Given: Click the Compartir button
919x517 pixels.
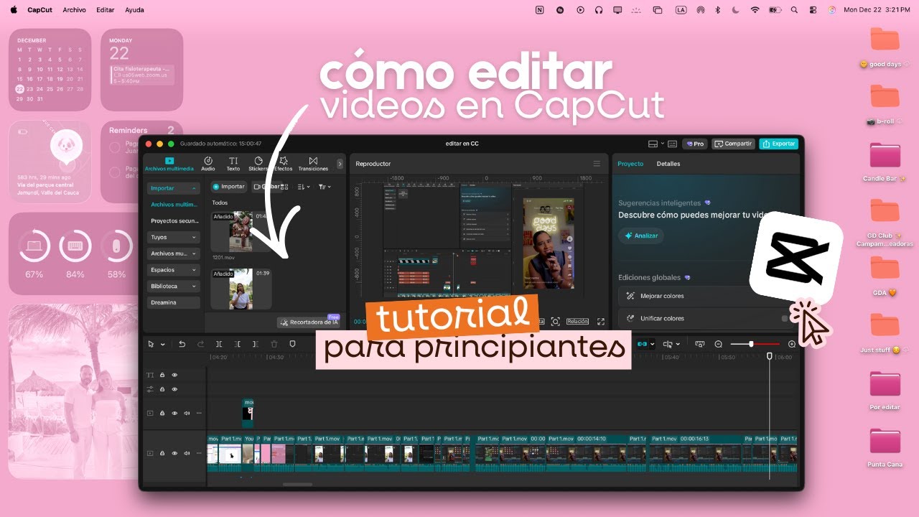Looking at the screenshot, I should (733, 144).
